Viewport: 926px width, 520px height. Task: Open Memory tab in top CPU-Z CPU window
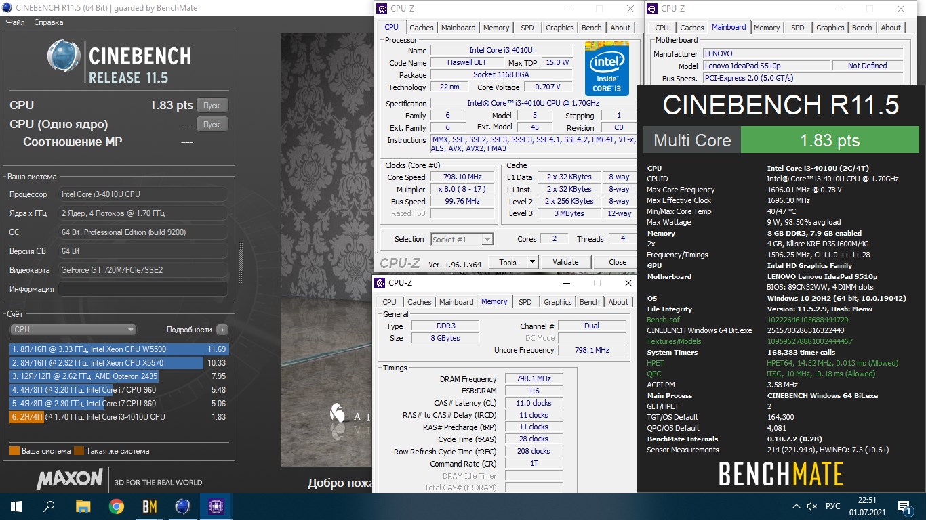tap(496, 28)
